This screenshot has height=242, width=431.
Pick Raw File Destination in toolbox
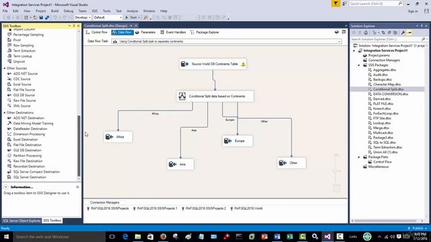tap(28, 161)
